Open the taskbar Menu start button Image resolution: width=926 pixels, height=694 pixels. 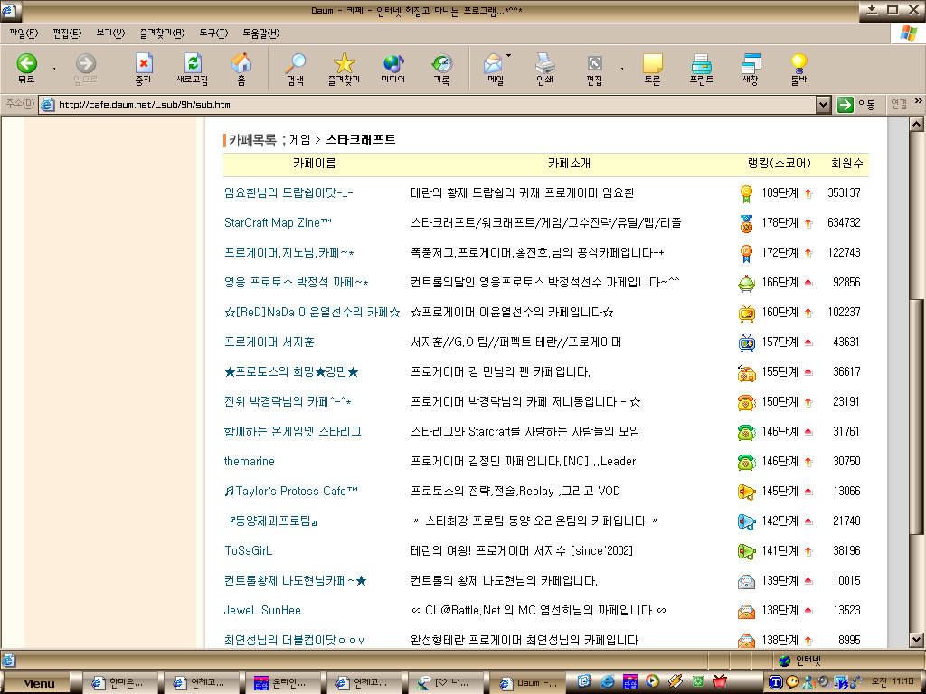coord(38,683)
